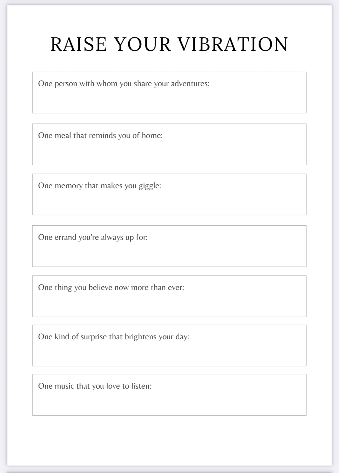Click the 'meal that reminds you of home' text
Image resolution: width=339 pixels, height=473 pixels.
[x=100, y=135]
